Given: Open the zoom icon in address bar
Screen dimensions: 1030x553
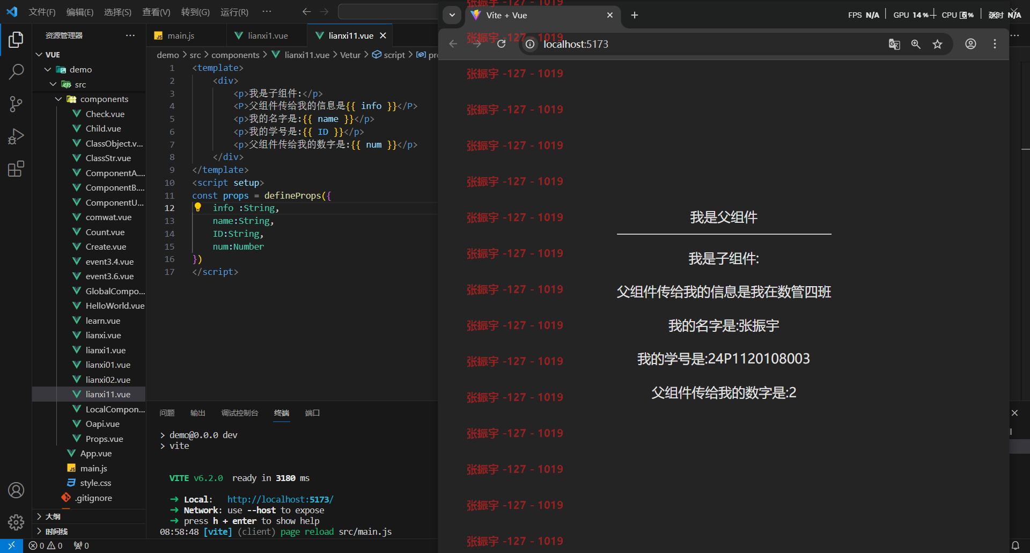Looking at the screenshot, I should 916,44.
